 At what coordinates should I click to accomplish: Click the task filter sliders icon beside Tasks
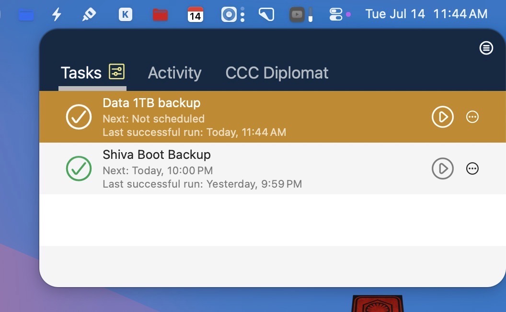click(116, 71)
